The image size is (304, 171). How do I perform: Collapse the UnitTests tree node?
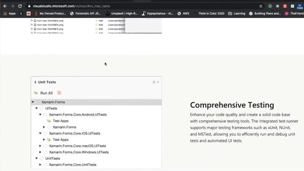point(37,158)
